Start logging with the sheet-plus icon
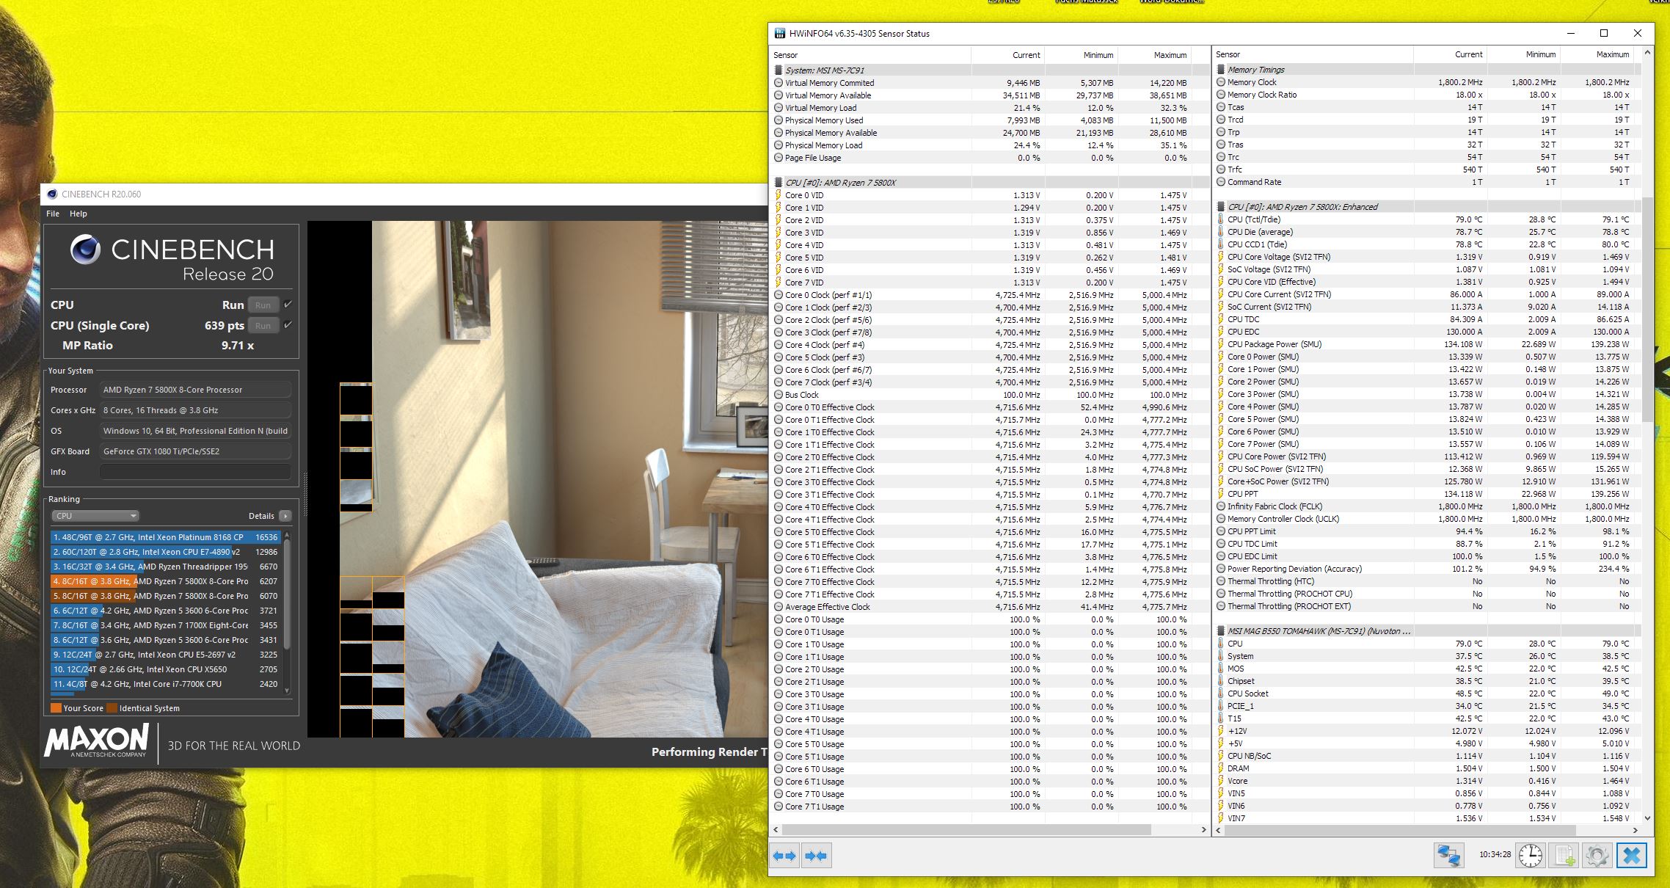Viewport: 1670px width, 888px height. pyautogui.click(x=1564, y=856)
